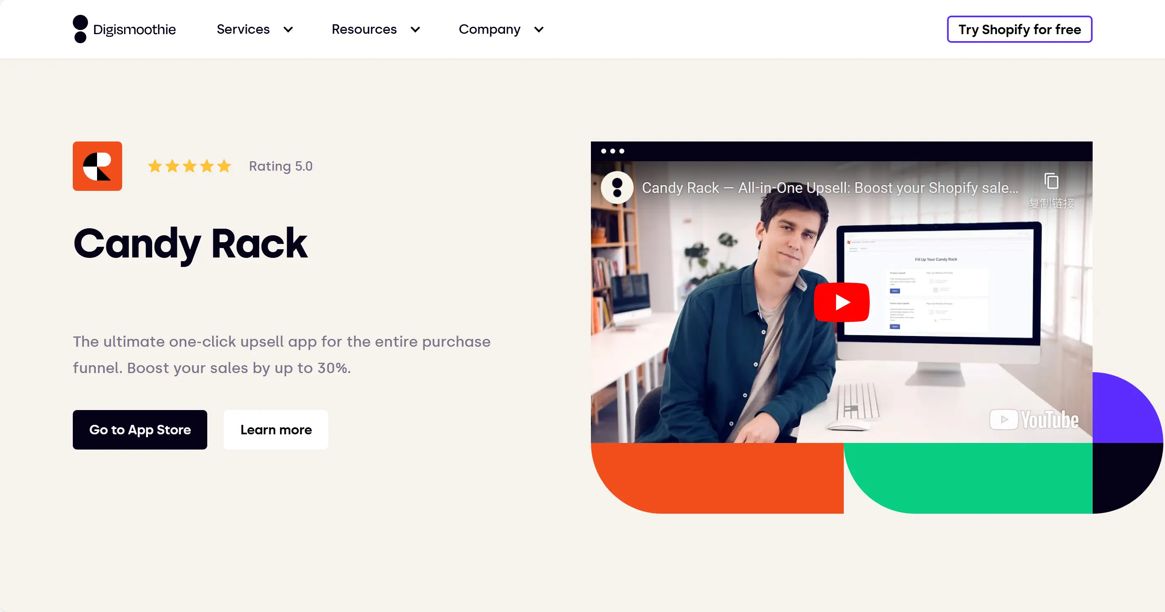Click the fifth star rating icon

tap(222, 165)
